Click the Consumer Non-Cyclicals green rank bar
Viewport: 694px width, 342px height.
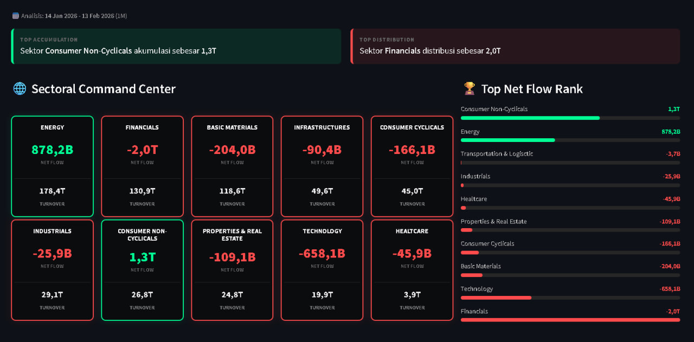(530, 118)
